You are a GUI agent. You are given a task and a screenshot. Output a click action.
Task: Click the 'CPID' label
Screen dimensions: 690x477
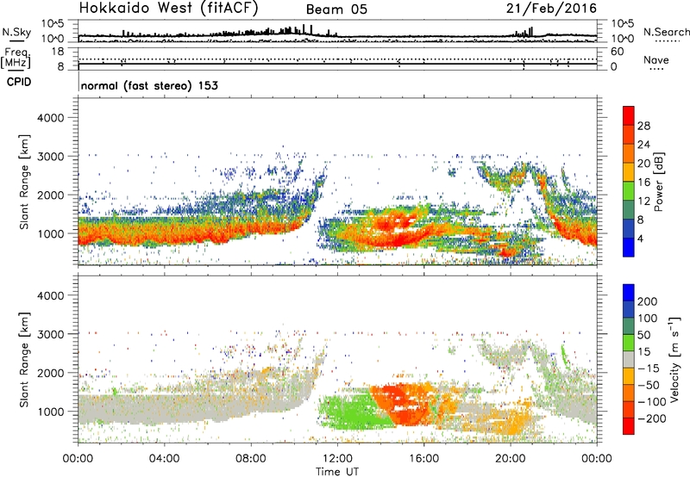(19, 82)
